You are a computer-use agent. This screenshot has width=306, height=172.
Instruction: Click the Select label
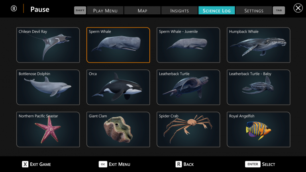click(x=269, y=164)
